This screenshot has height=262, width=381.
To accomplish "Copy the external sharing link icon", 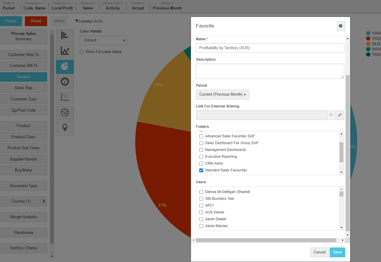I will [331, 115].
